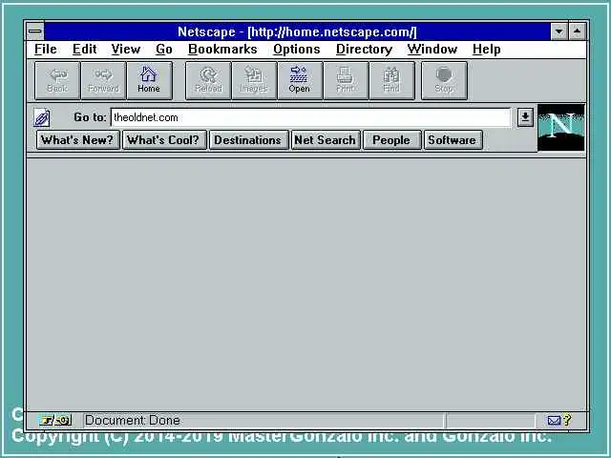Screen dimensions: 611x458
Task: Click the Software directory button
Action: tap(453, 140)
